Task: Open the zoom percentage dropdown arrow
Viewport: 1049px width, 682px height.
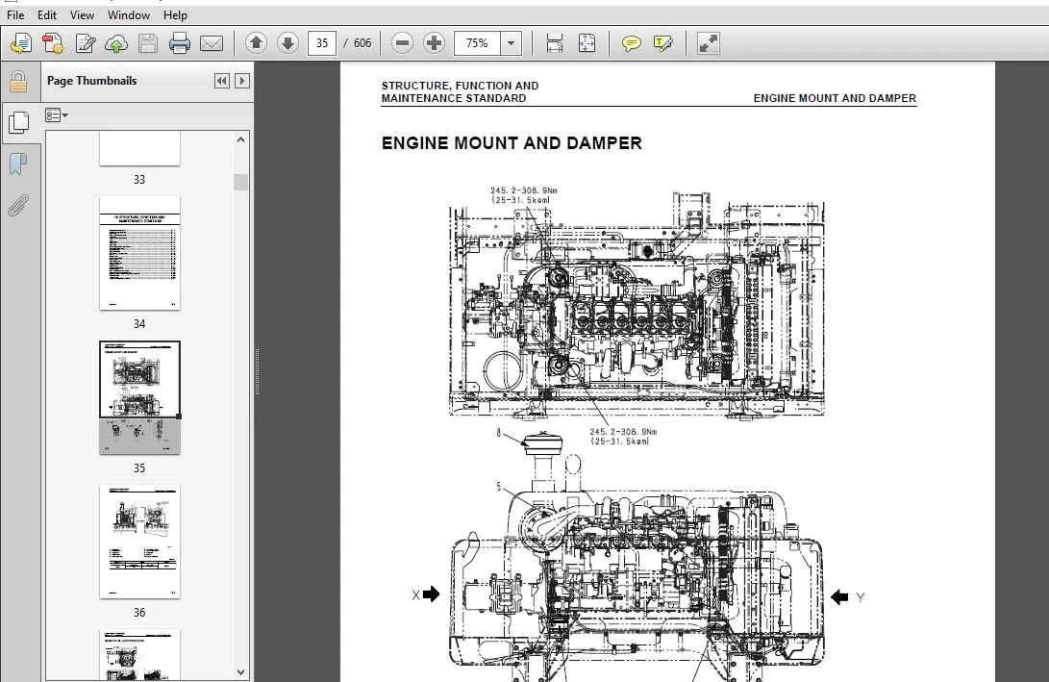Action: point(512,43)
